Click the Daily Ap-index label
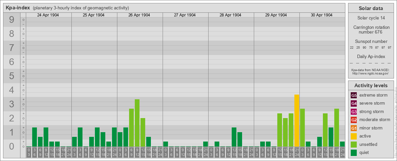Image resolution: width=397 pixels, height=161 pixels. click(x=371, y=56)
